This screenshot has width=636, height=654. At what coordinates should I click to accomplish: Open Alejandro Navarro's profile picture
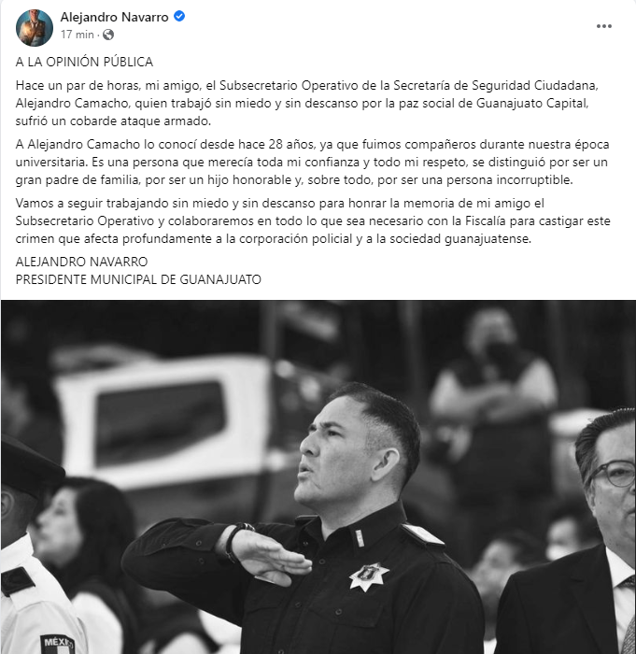click(35, 27)
